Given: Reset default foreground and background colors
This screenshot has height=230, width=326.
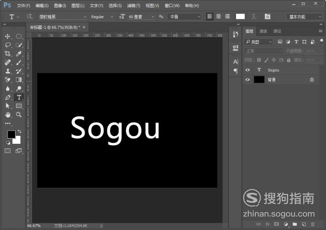Looking at the screenshot, I should click(x=8, y=143).
